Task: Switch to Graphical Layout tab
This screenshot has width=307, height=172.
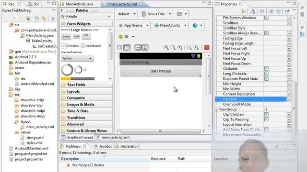Action: tap(77, 137)
